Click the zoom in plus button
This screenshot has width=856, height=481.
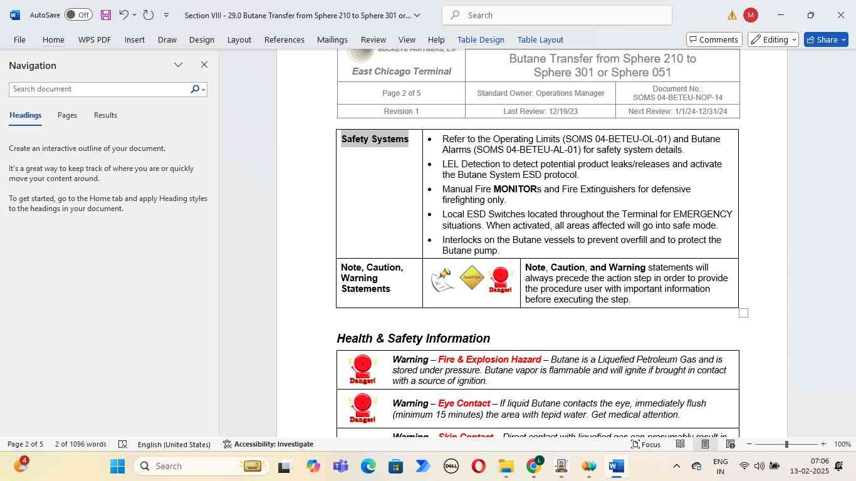(823, 444)
